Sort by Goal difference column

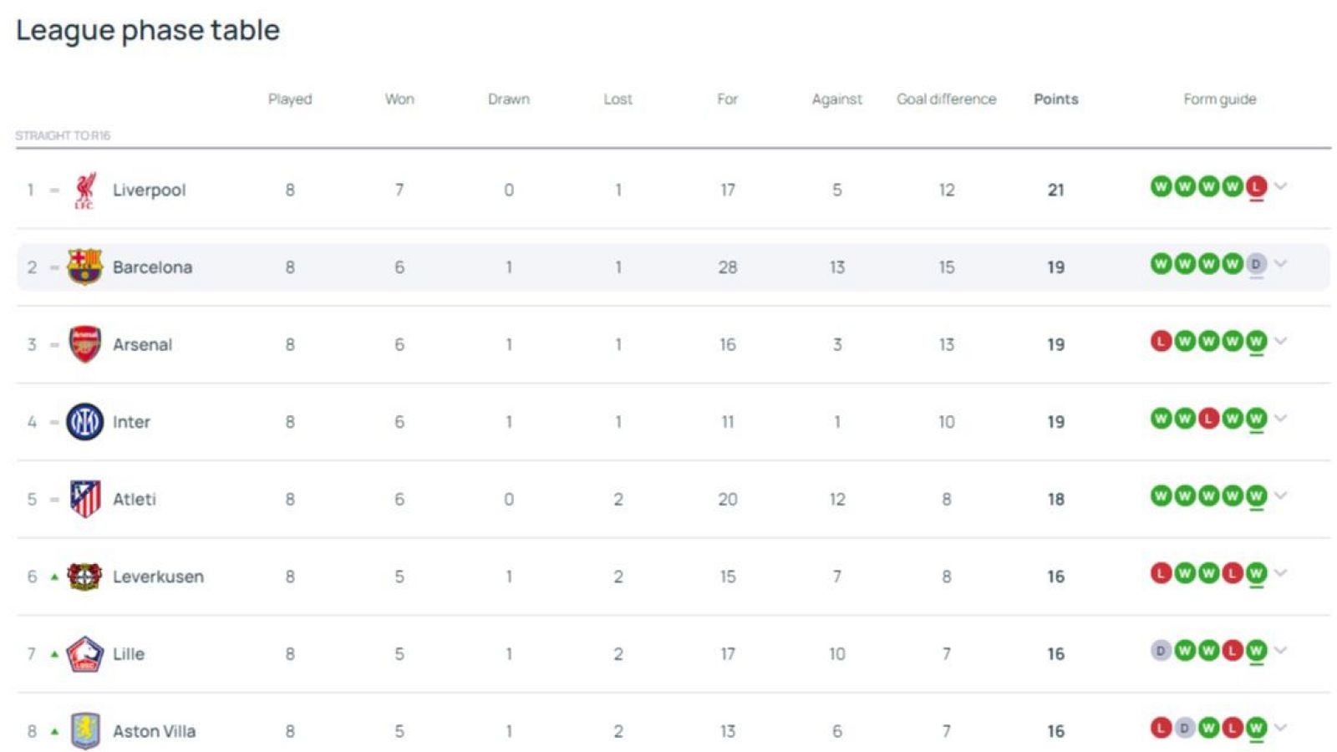coord(946,99)
